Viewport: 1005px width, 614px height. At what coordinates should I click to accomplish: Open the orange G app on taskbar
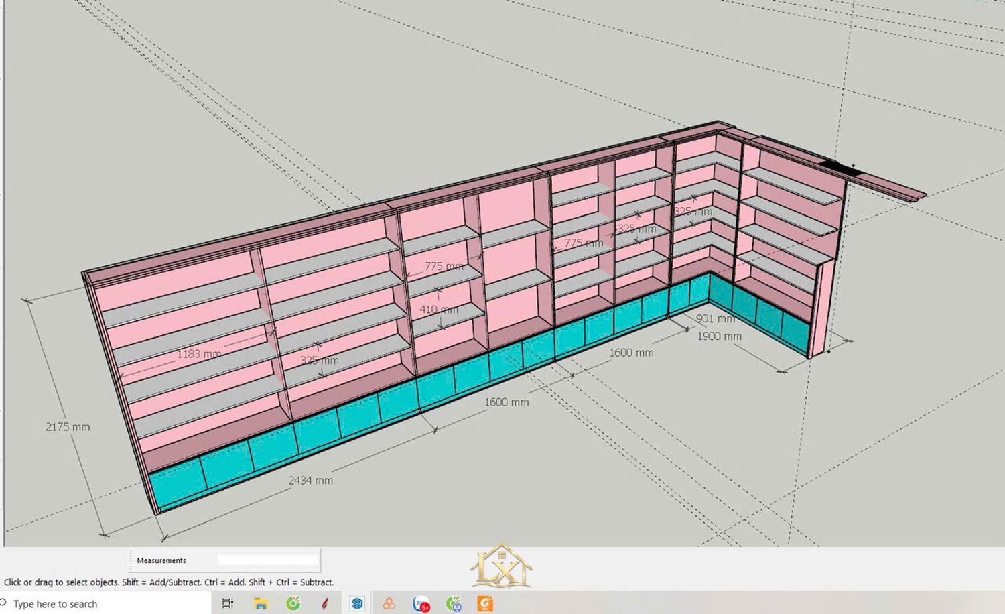(485, 603)
